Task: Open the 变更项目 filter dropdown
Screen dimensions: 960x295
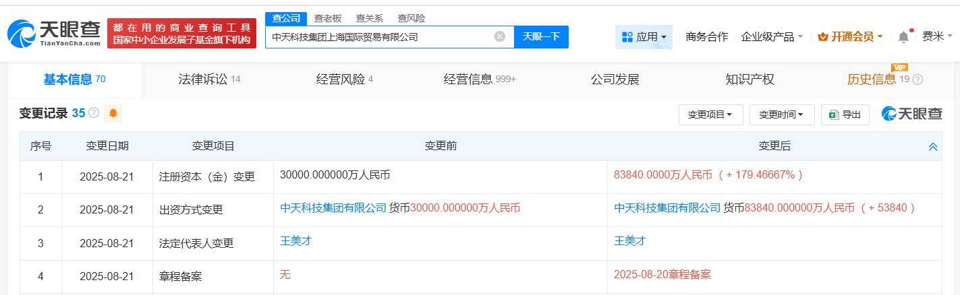Action: [710, 114]
